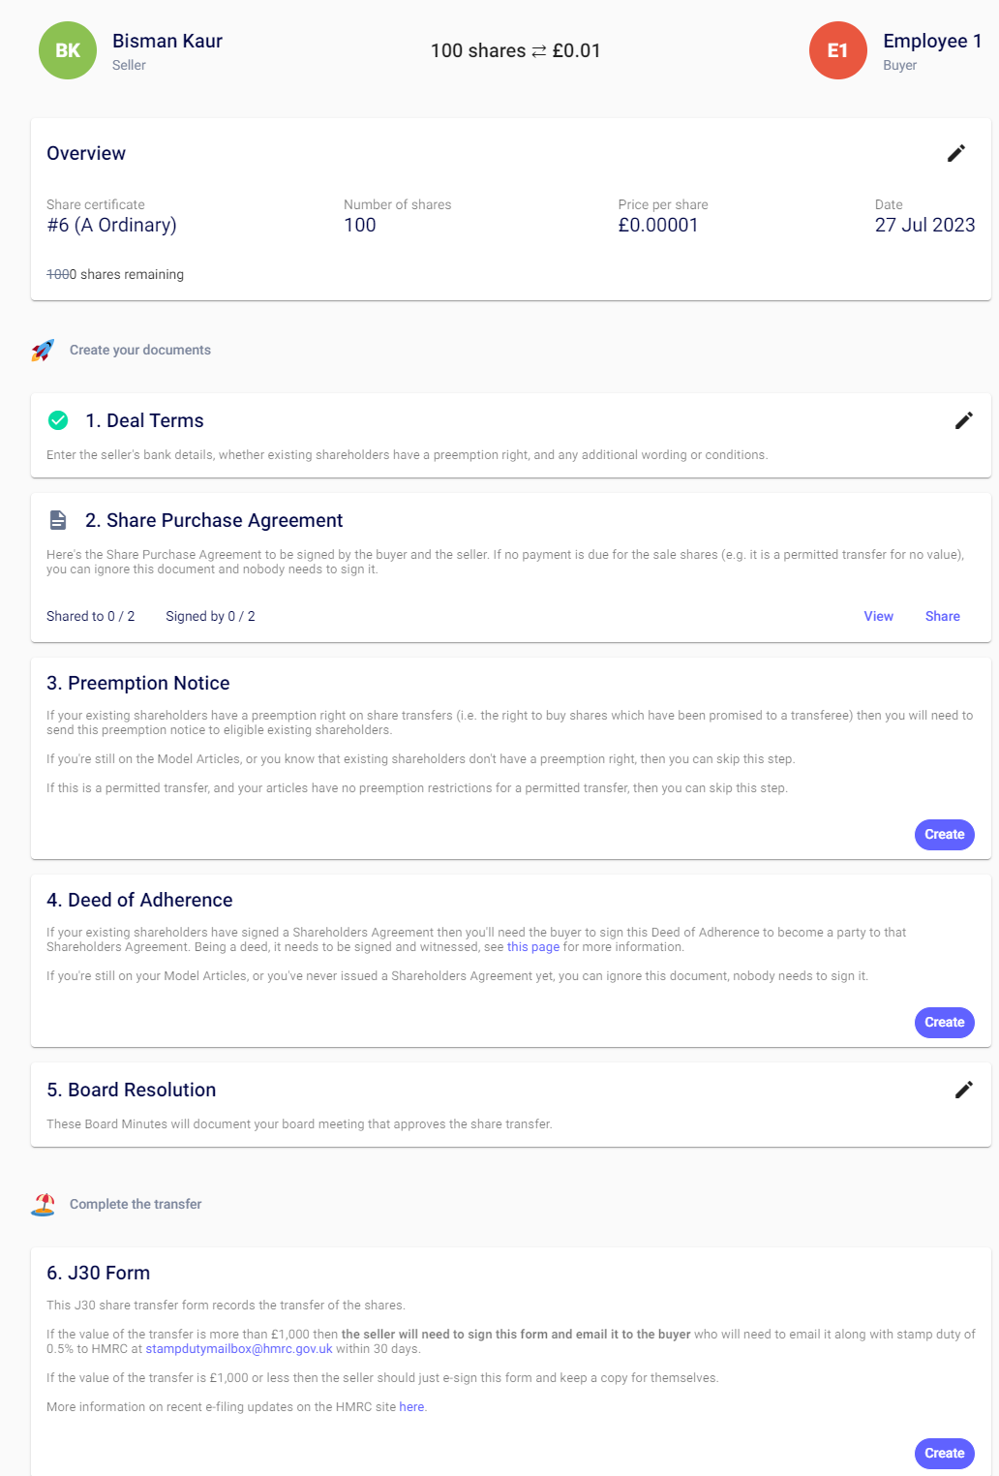Edit the Overview details with pencil icon
Viewport: 999px width, 1476px height.
point(955,153)
